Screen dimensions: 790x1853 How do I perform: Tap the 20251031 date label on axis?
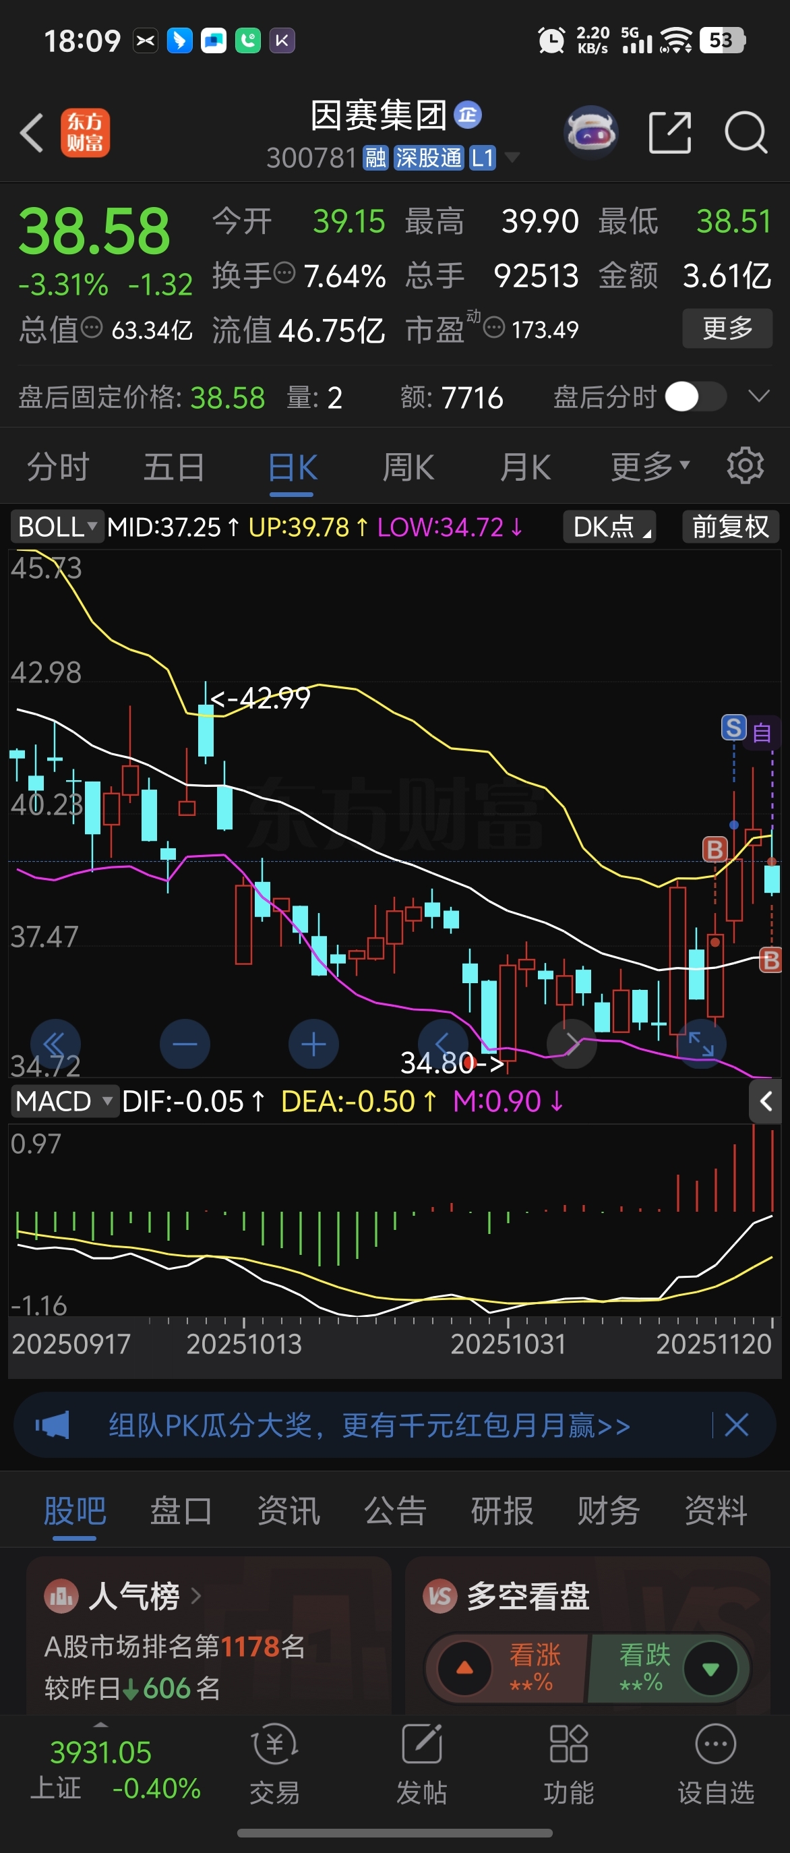(x=508, y=1344)
